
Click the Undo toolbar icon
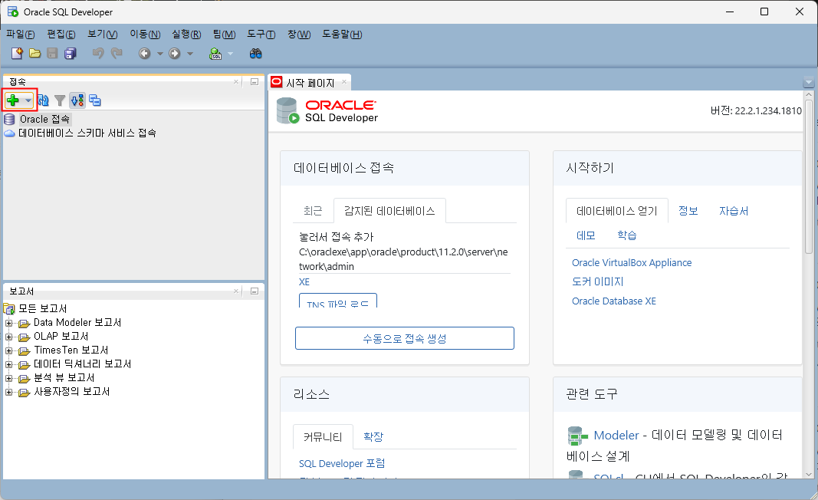click(97, 54)
